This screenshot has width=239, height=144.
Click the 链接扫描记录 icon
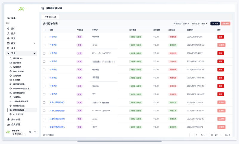pos(10,106)
